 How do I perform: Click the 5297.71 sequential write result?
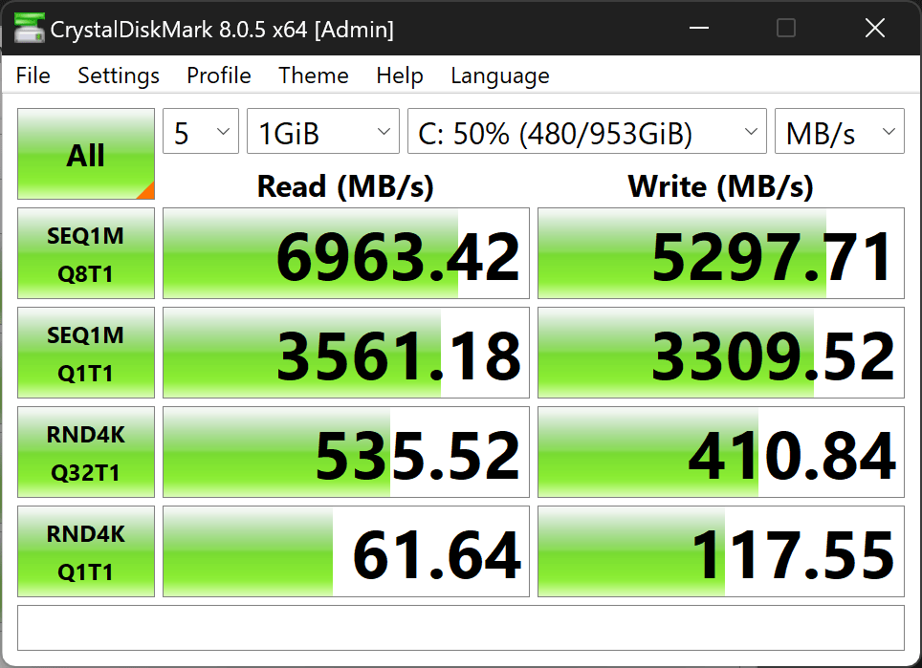click(721, 253)
